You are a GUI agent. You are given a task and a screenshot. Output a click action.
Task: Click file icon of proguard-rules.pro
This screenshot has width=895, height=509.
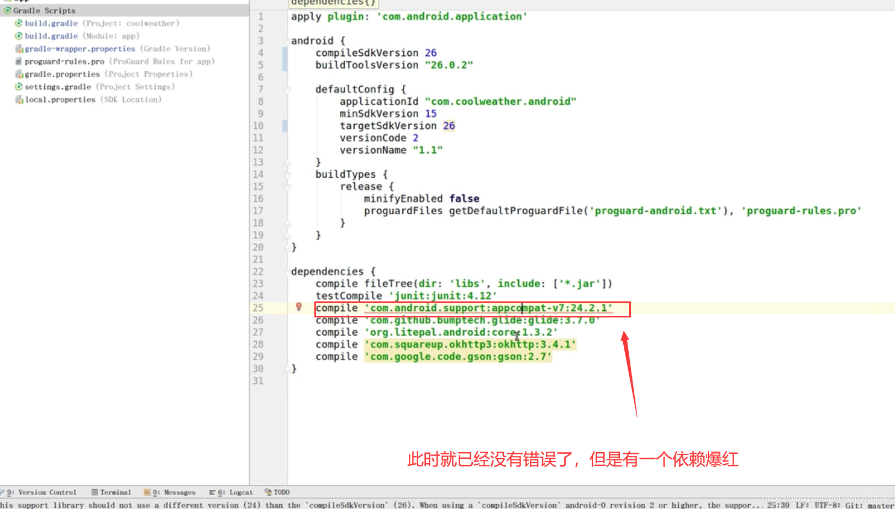tap(19, 61)
